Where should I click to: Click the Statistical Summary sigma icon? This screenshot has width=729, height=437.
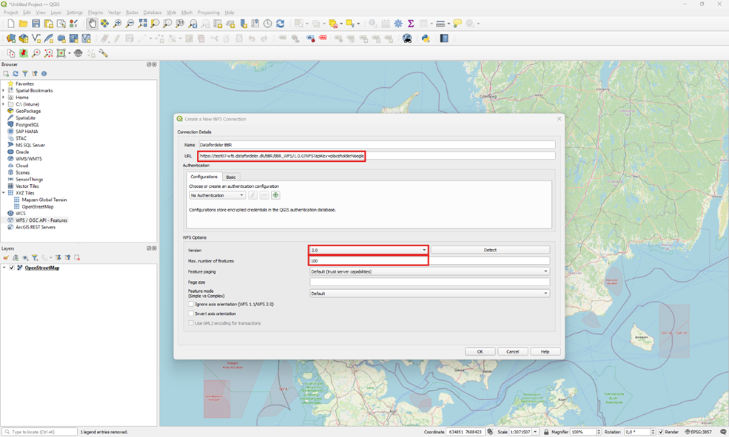[410, 24]
